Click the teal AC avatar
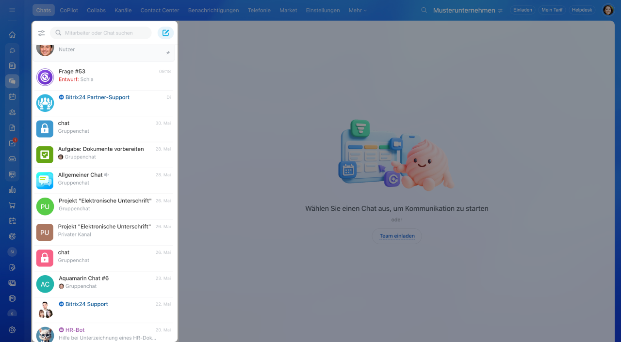Image resolution: width=621 pixels, height=342 pixels. pos(45,284)
